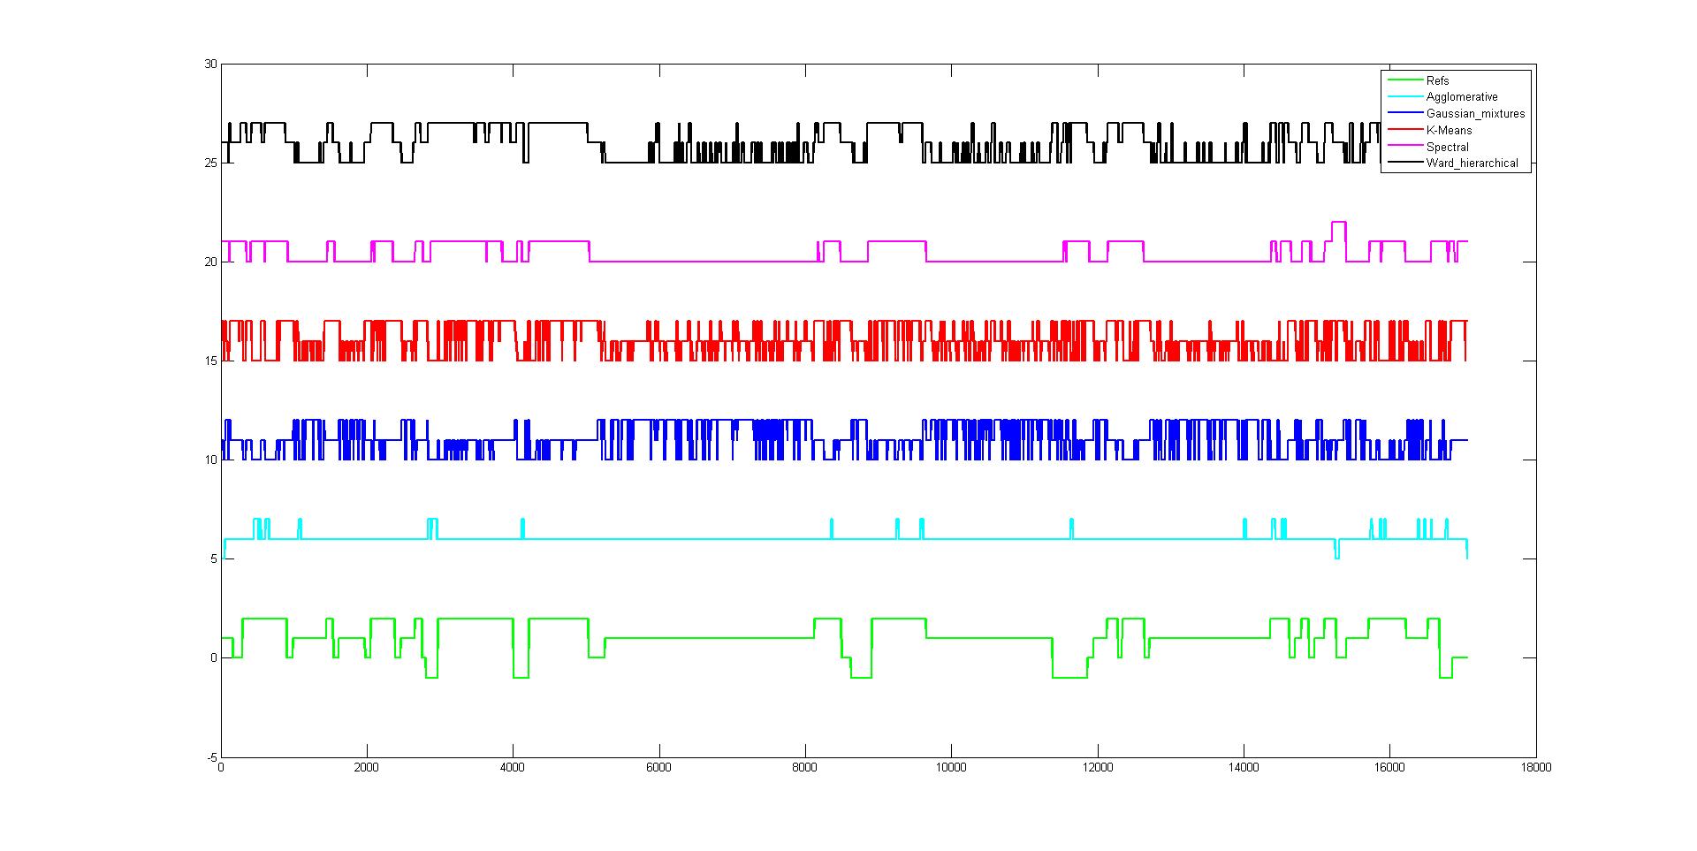Image resolution: width=1697 pixels, height=851 pixels.
Task: Click the Gaussian_mixtures legend label
Action: (x=1475, y=114)
